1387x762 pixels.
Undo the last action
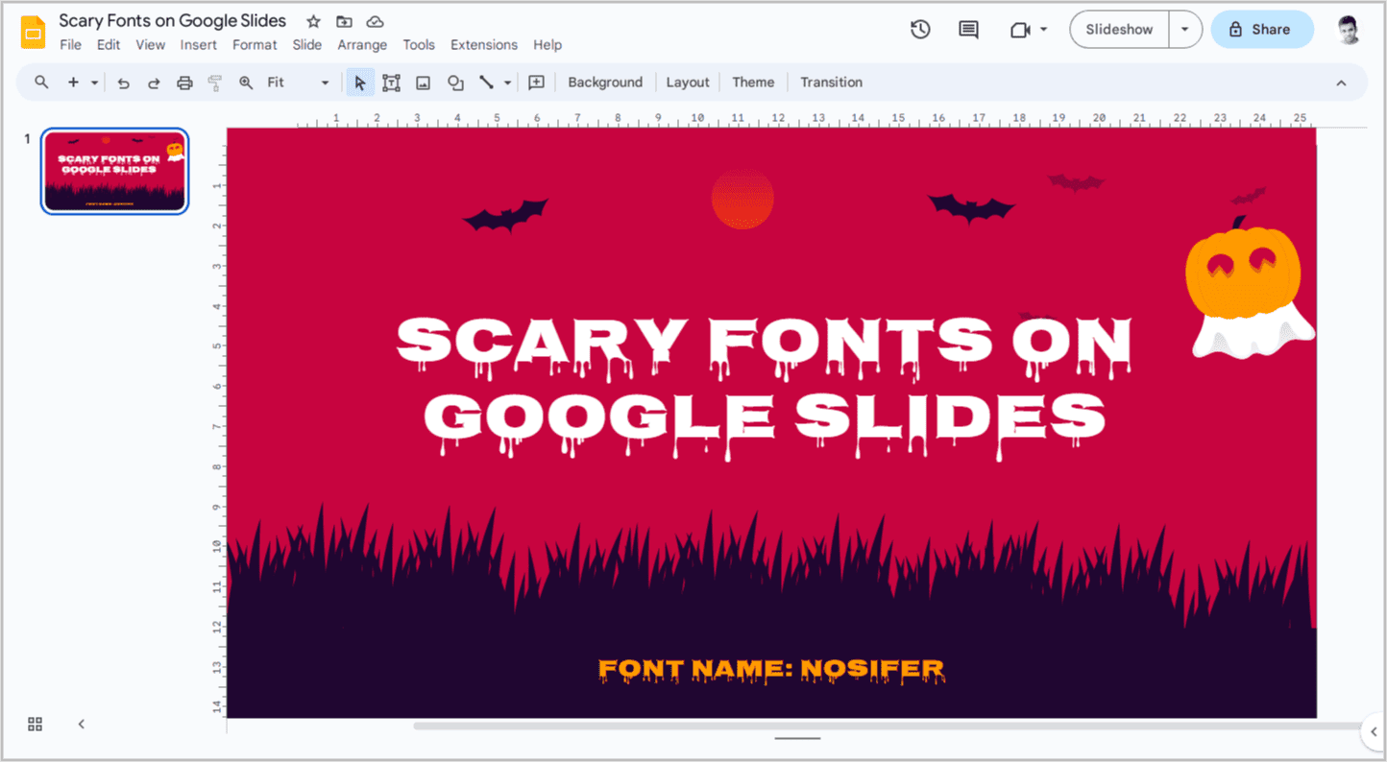(123, 83)
